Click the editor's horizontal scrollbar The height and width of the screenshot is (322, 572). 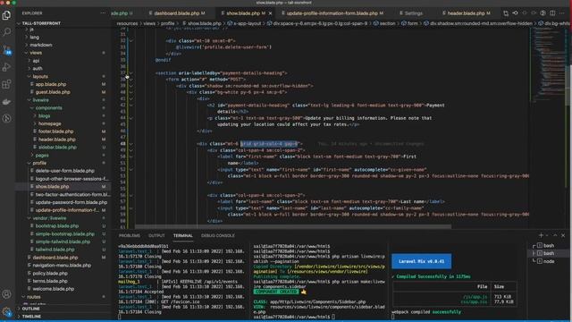(x=293, y=226)
